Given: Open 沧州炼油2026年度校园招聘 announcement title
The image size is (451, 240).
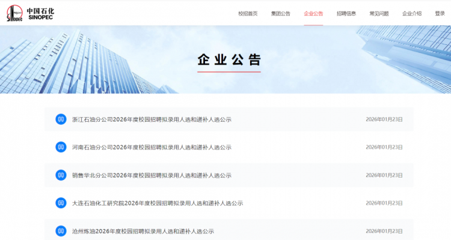Looking at the screenshot, I should (x=143, y=232).
